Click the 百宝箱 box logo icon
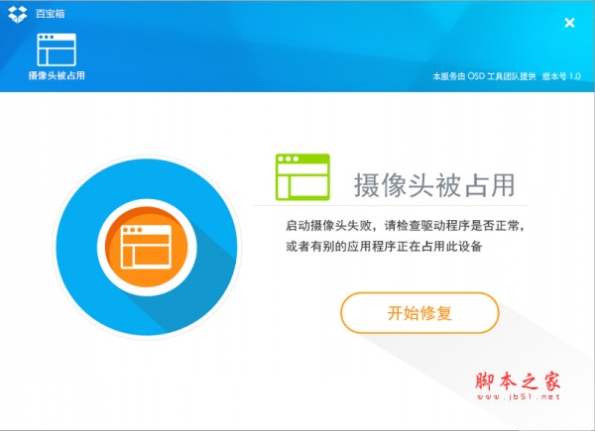The width and height of the screenshot is (595, 431). (18, 14)
